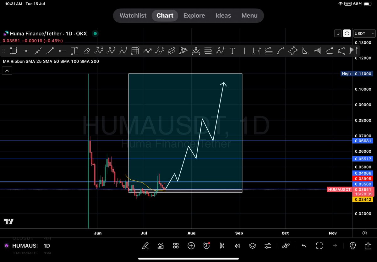Tap the drawing toolbar drag handle
This screenshot has width=377, height=262.
[x=4, y=51]
